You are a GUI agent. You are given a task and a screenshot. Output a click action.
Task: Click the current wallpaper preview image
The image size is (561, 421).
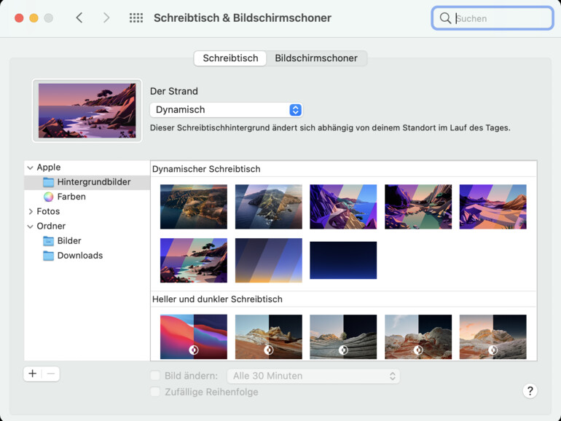[87, 111]
